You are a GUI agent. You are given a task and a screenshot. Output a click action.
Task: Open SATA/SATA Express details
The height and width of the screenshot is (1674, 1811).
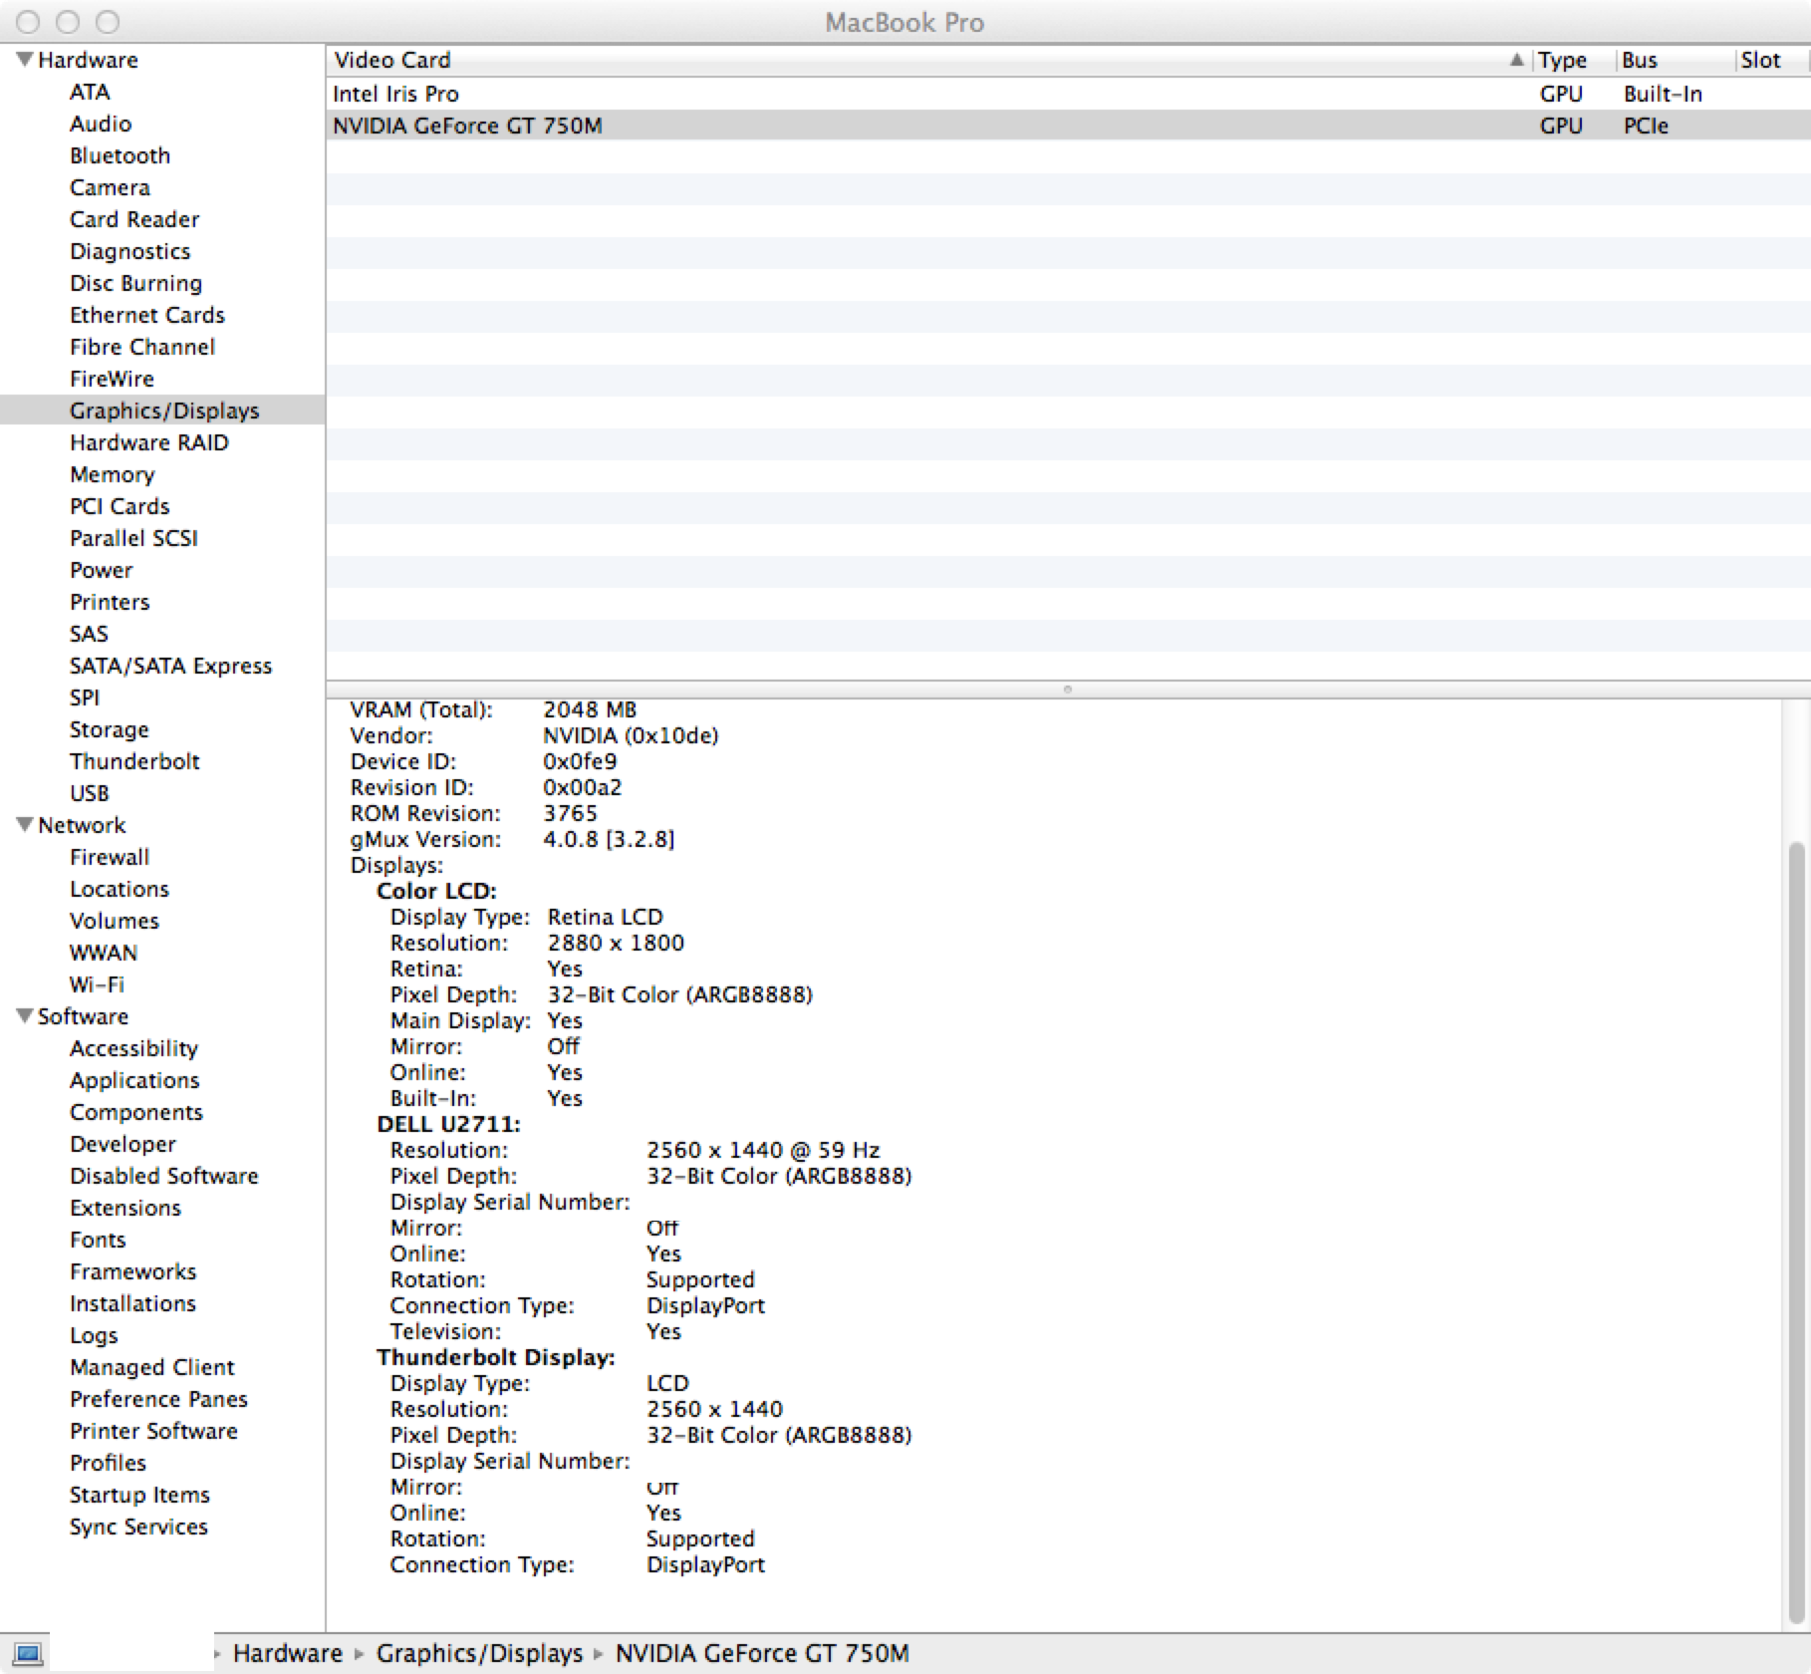click(170, 666)
